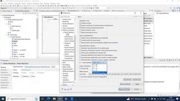Click the Apply and Close button

pyautogui.click(x=124, y=89)
